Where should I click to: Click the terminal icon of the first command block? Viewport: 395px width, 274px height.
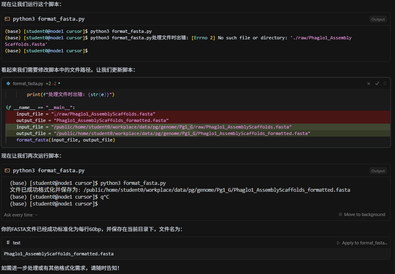click(x=7, y=19)
